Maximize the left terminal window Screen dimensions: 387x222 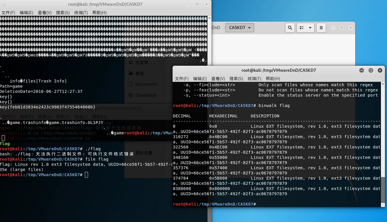point(197,4)
